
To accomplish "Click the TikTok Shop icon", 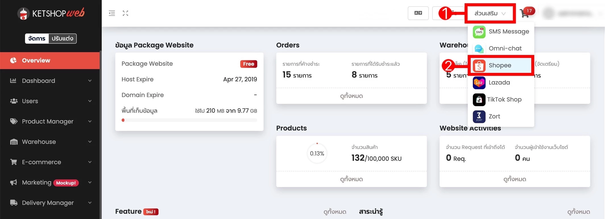I will coord(479,100).
